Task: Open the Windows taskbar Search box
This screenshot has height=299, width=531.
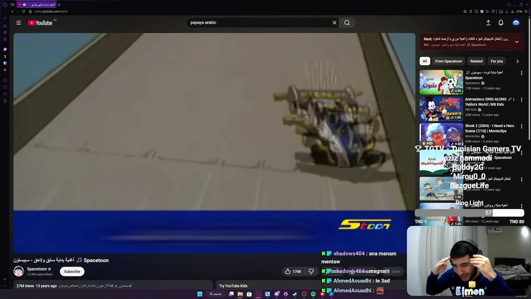Action: (x=215, y=294)
